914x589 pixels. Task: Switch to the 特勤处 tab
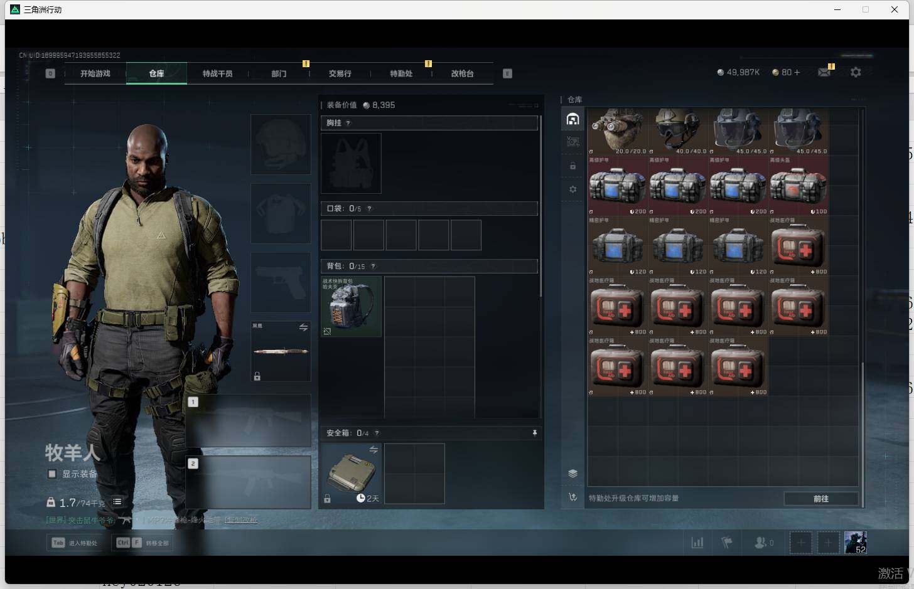[x=401, y=73]
